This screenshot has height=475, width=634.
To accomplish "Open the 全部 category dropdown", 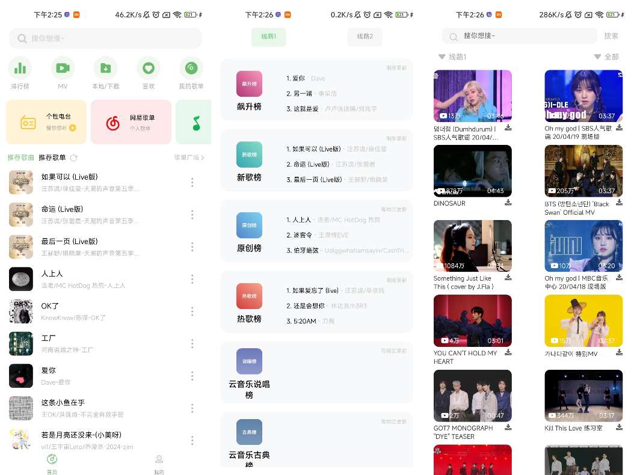I will pos(606,57).
